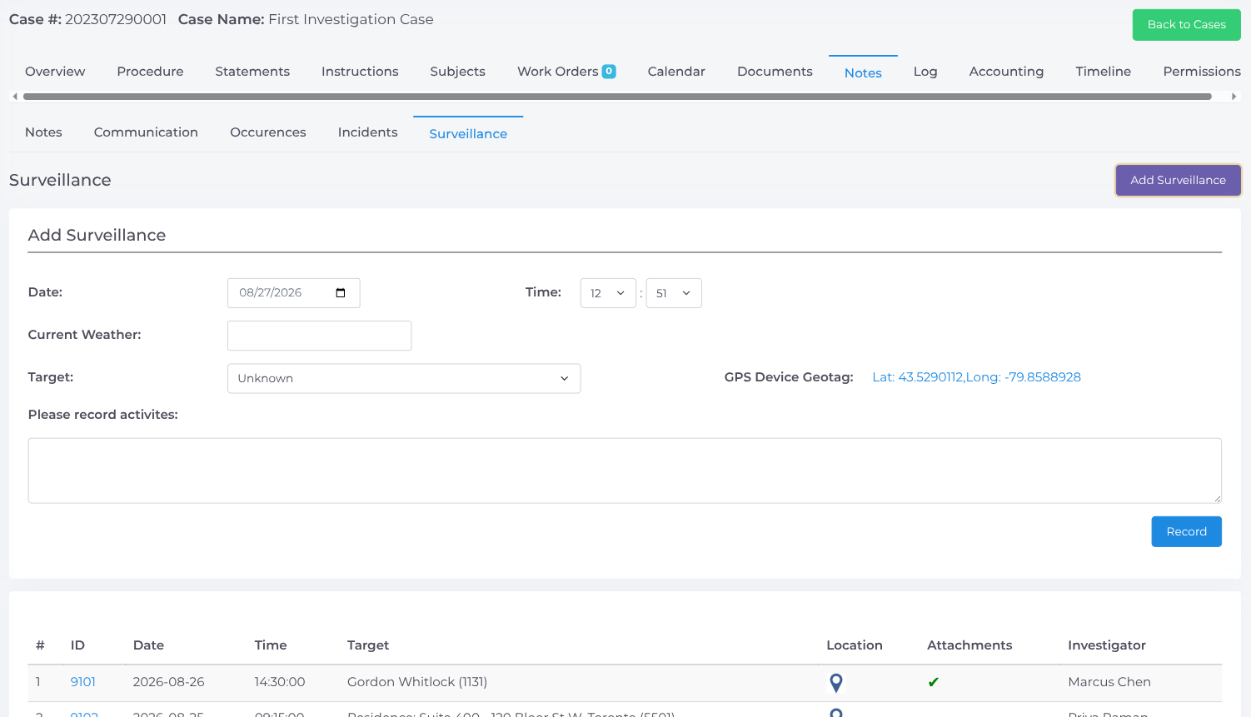Click the Marcus Chen investigator cell
This screenshot has height=717, width=1251.
coord(1109,682)
